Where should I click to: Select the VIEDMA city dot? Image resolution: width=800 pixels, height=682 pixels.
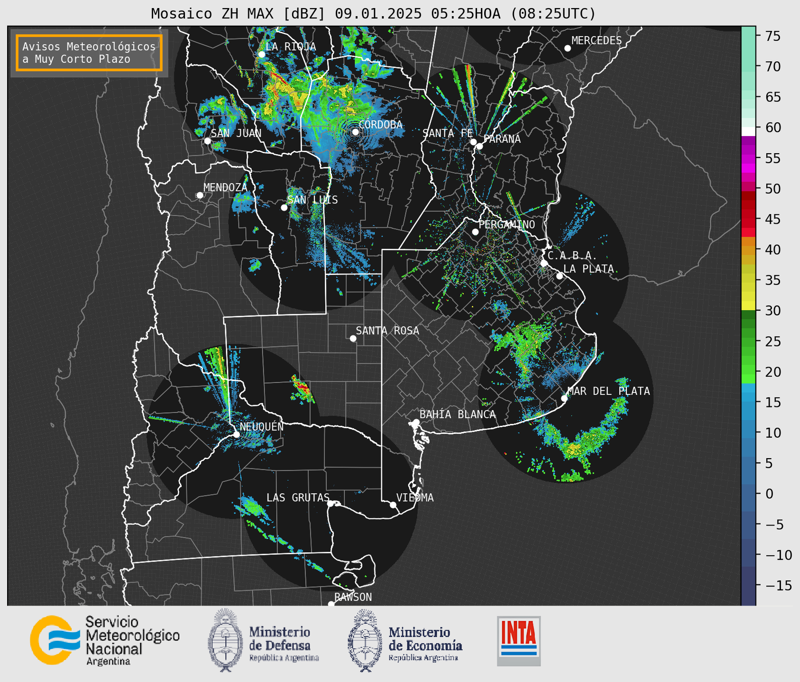tap(393, 505)
